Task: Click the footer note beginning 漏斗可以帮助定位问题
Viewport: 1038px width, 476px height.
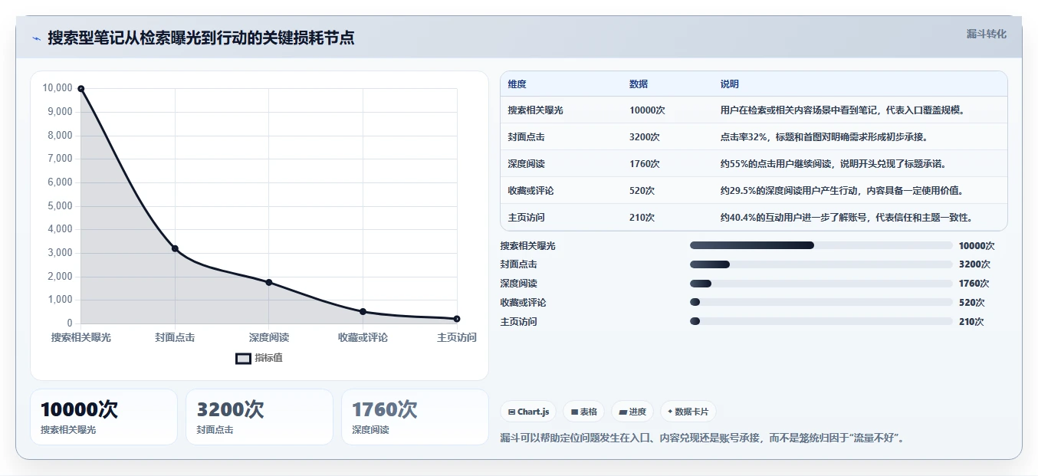Action: coord(702,438)
